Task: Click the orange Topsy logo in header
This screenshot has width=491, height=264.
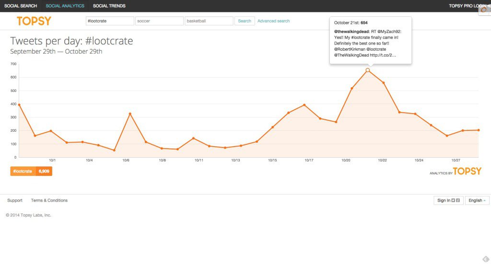Action: (x=34, y=21)
